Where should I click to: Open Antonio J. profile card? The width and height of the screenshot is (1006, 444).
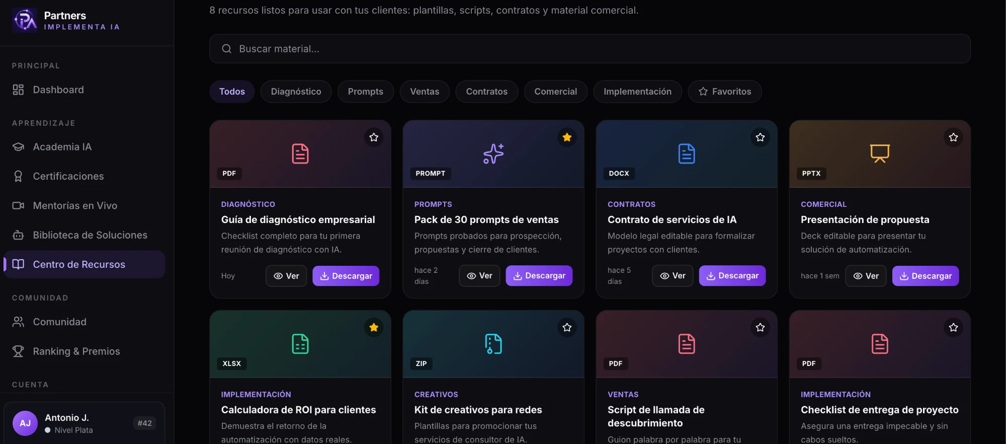point(85,423)
